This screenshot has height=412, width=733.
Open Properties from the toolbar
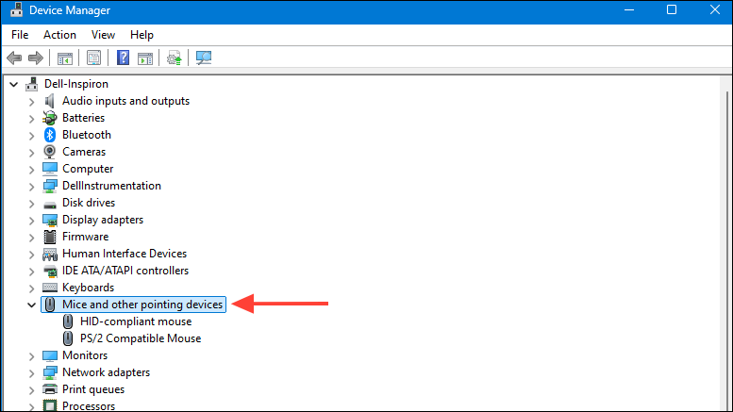[x=93, y=58]
